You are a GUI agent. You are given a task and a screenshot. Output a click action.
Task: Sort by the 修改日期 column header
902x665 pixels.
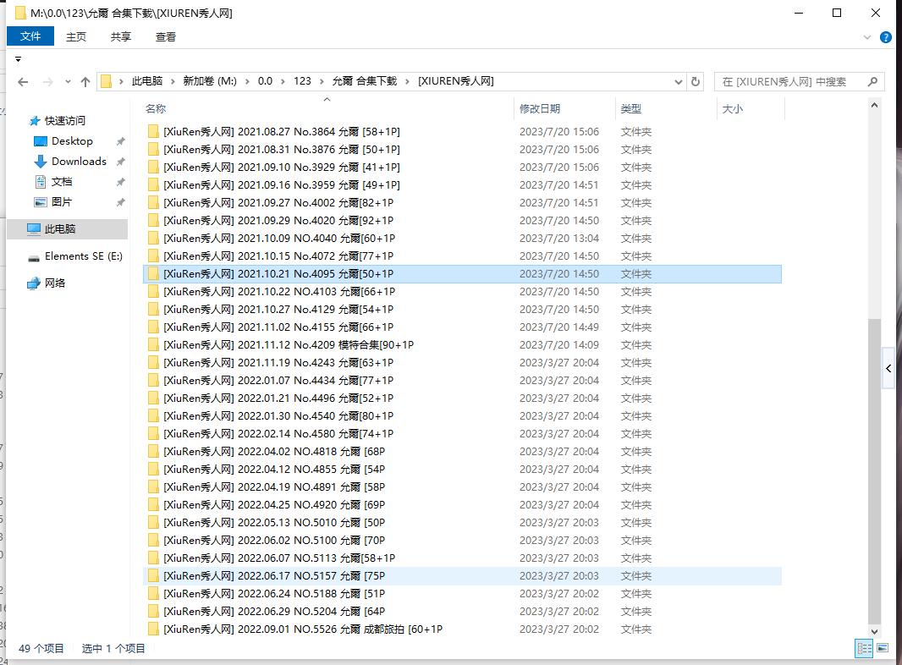pos(540,109)
